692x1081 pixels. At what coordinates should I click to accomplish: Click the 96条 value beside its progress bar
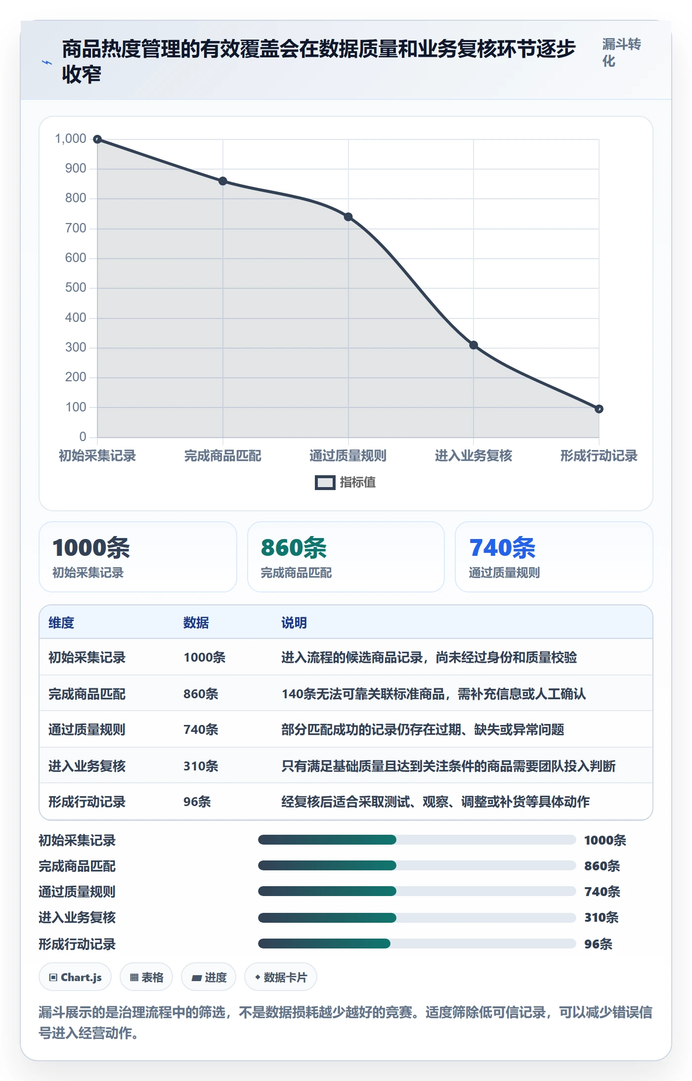click(x=598, y=945)
